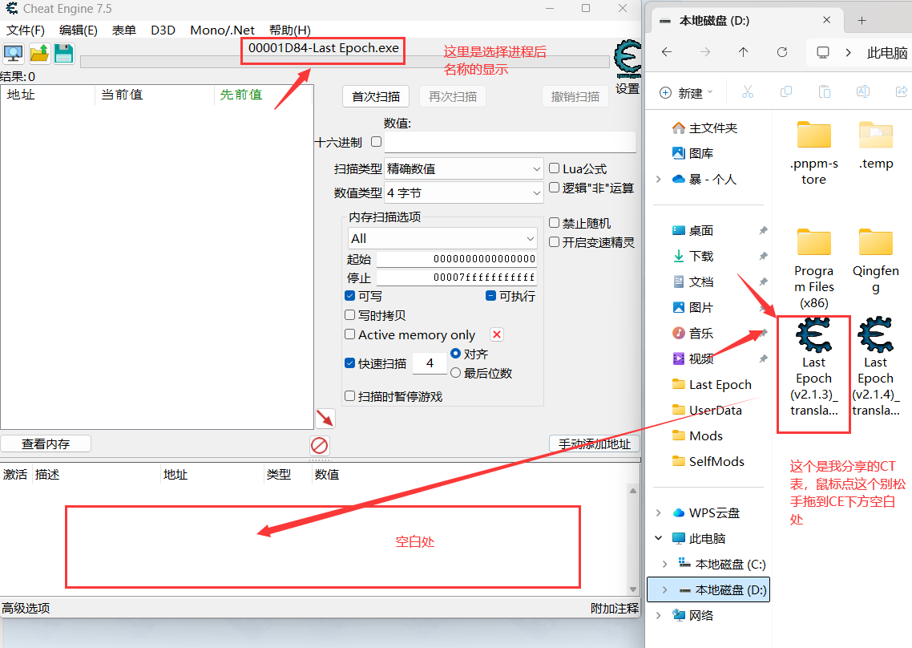912x648 pixels.
Task: Click the 查看内存 button
Action: (46, 444)
